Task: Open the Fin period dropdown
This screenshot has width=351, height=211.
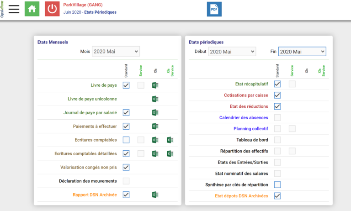Action: point(302,52)
